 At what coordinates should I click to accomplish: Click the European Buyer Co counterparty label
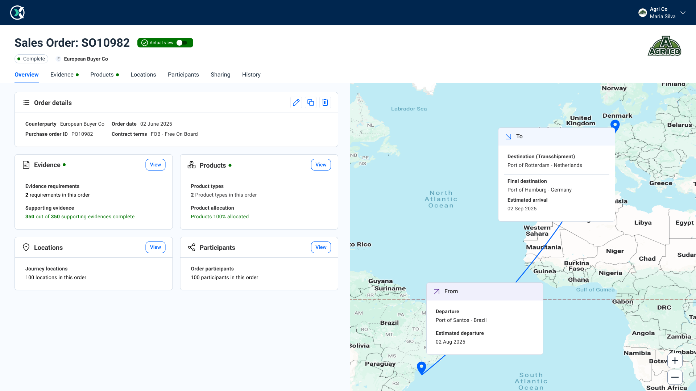point(86,59)
